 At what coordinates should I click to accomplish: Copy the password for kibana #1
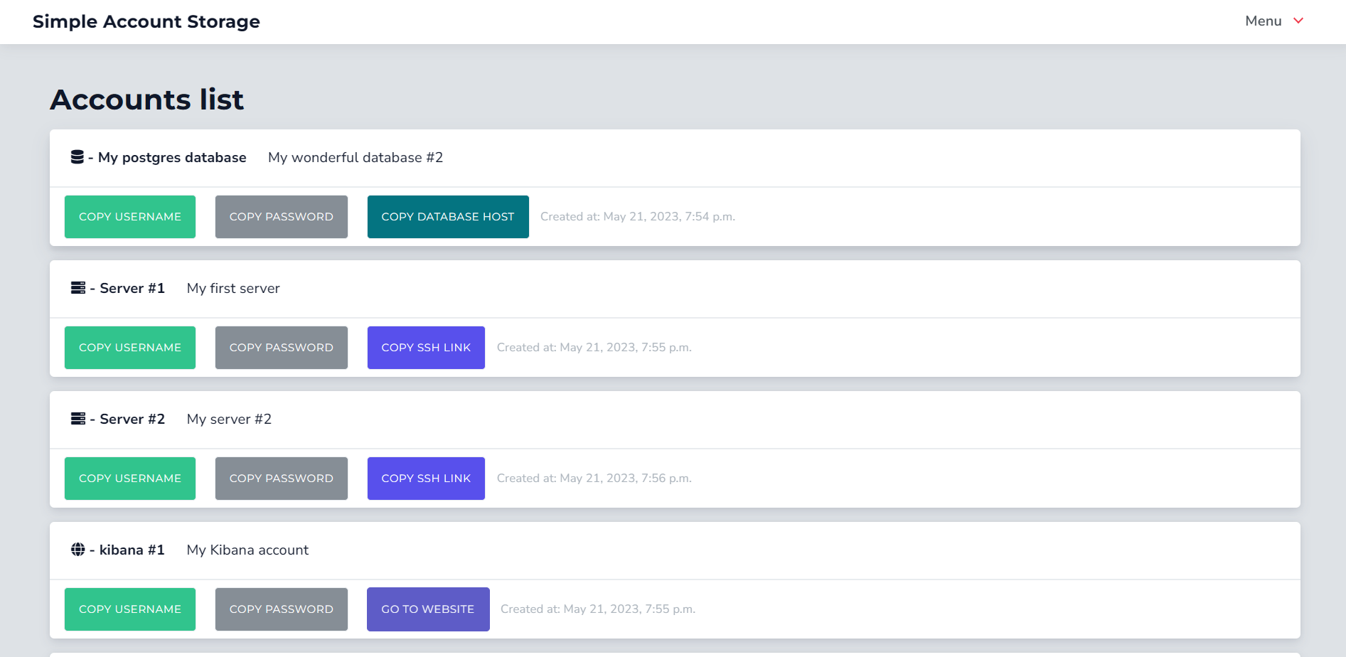281,609
